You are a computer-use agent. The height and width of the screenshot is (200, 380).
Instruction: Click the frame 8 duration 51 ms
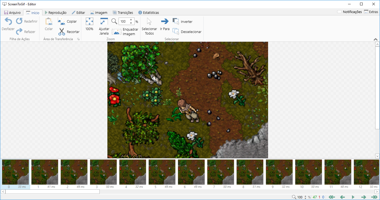(x=256, y=187)
